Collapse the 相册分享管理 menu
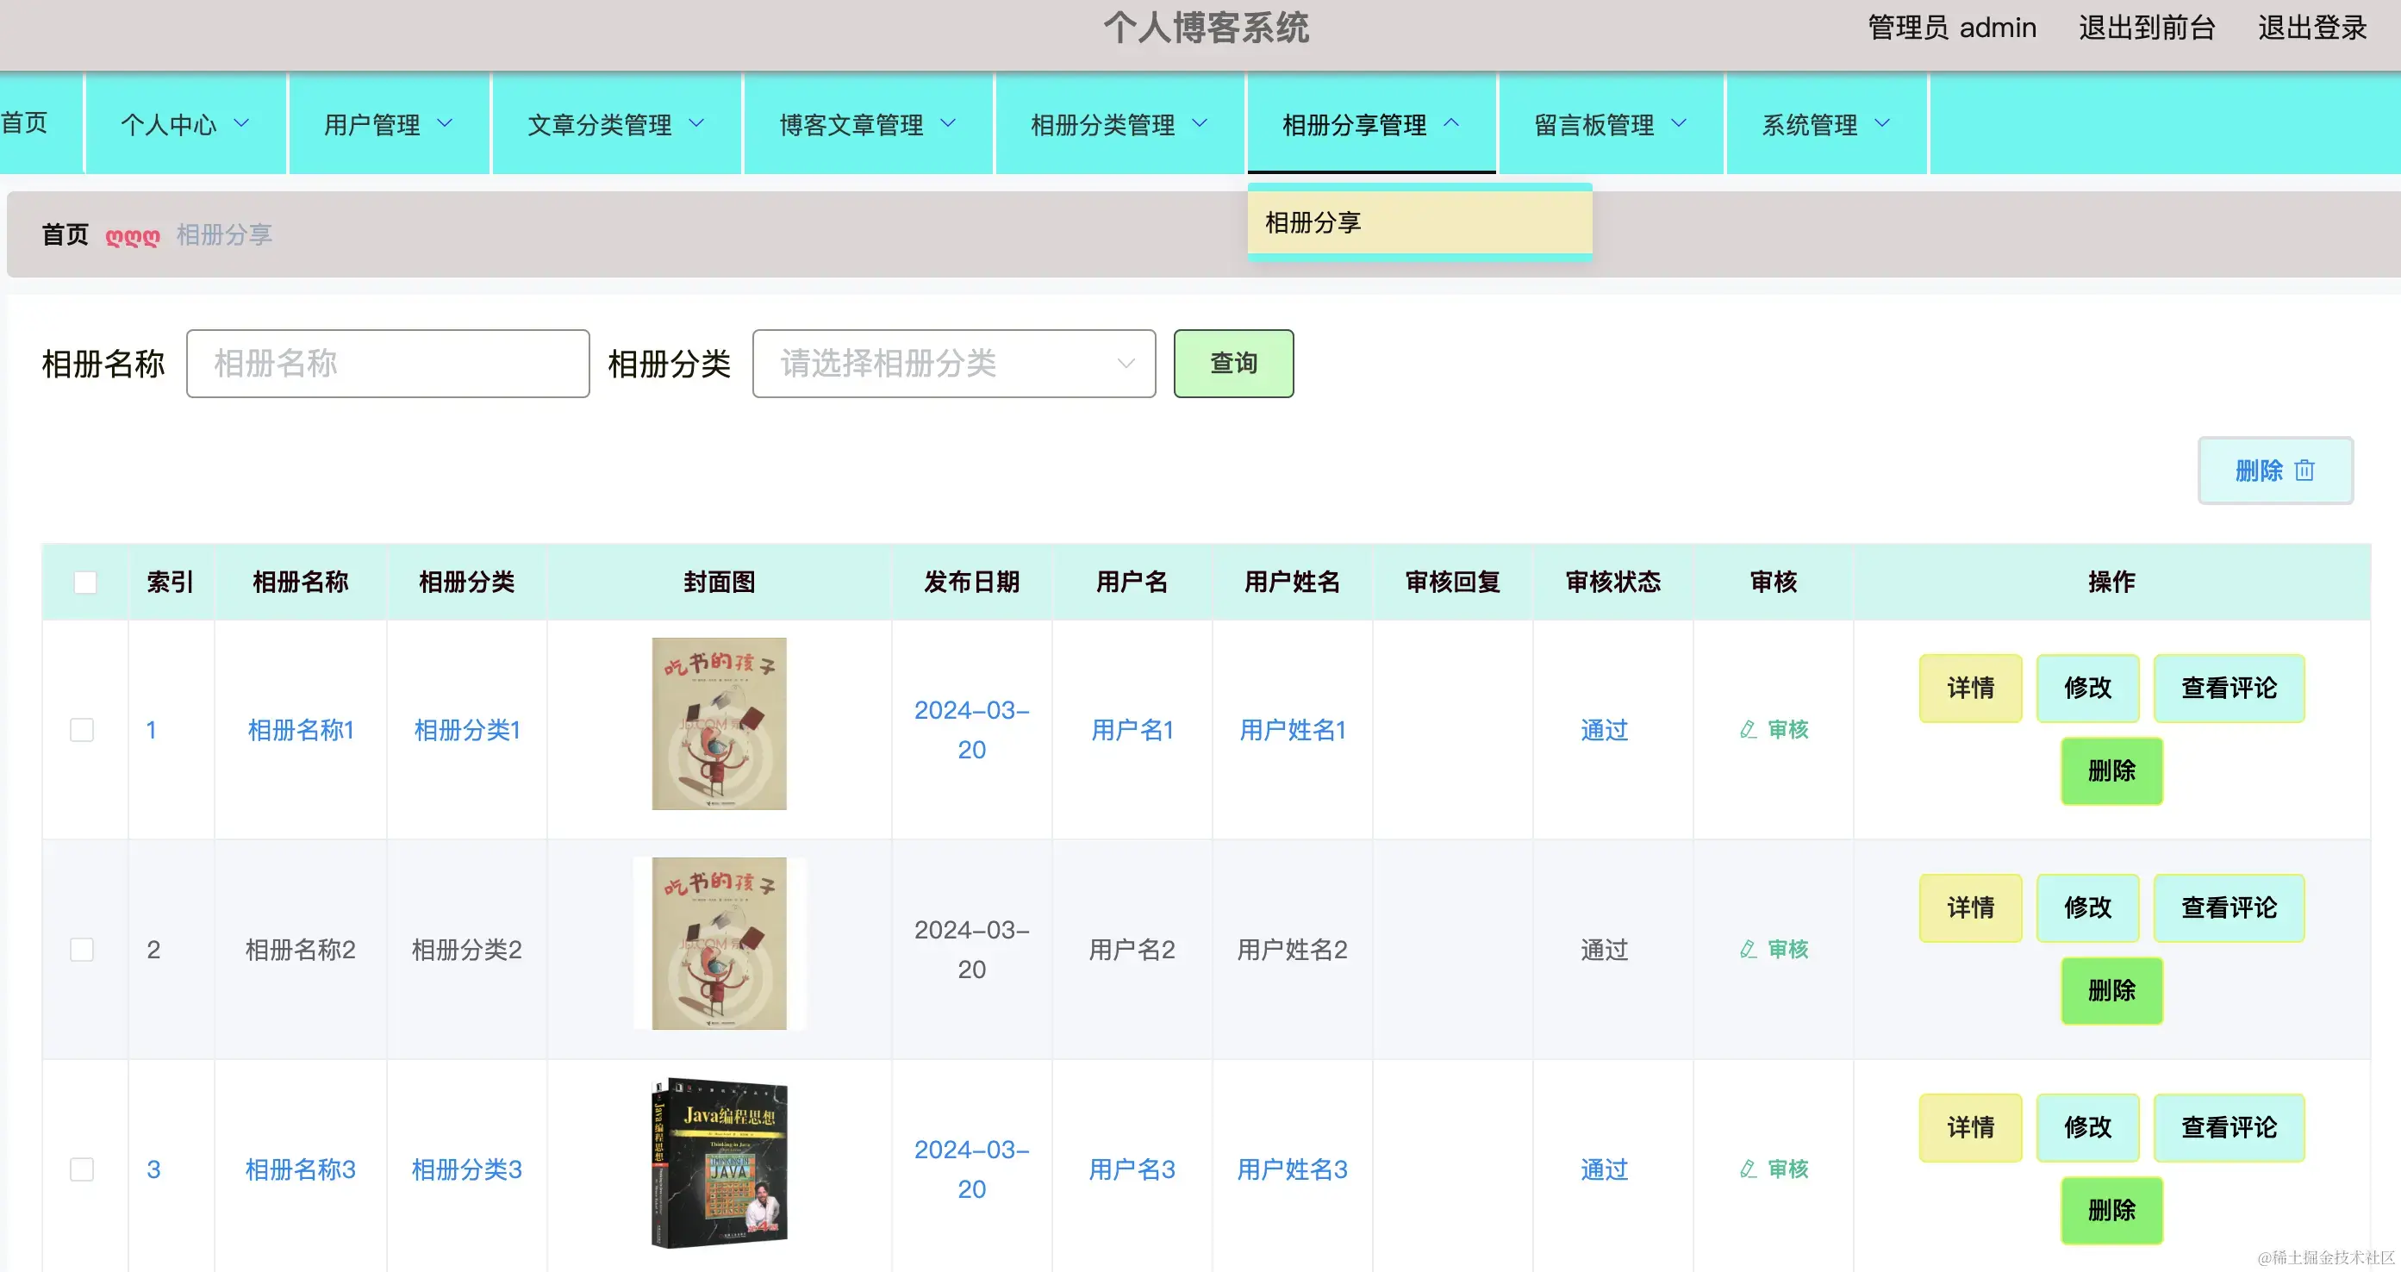The image size is (2401, 1272). [x=1369, y=123]
